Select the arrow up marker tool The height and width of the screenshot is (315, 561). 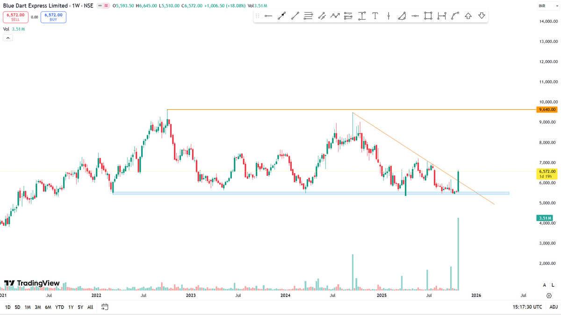coord(468,16)
